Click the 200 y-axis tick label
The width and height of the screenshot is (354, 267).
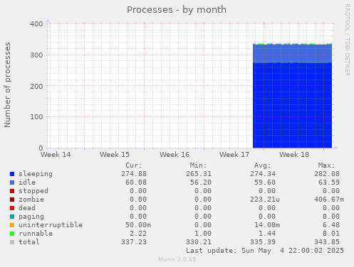(x=36, y=86)
